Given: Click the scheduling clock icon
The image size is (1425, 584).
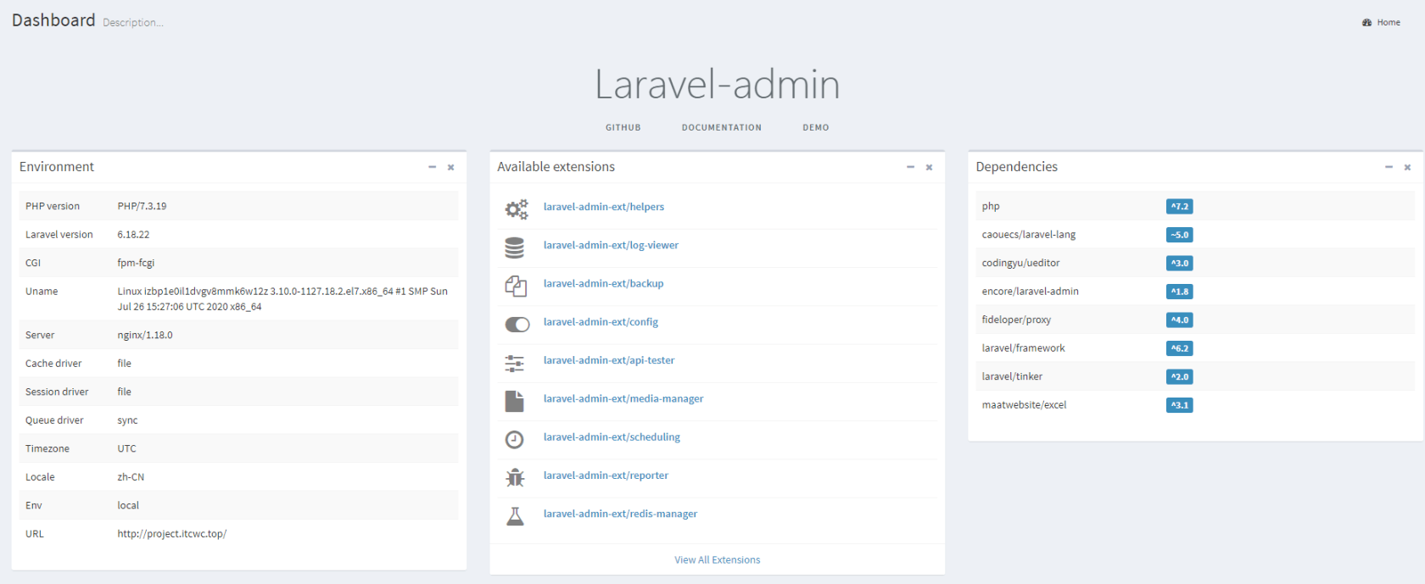Looking at the screenshot, I should tap(515, 439).
